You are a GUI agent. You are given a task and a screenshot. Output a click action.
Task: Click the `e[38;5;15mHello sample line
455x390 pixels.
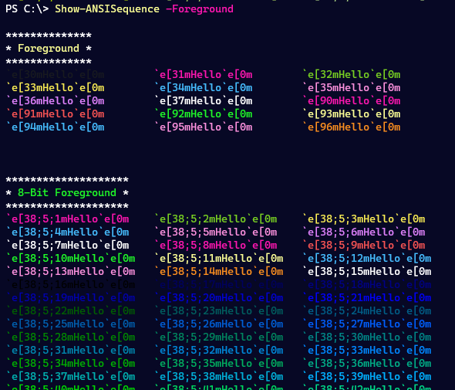click(x=367, y=271)
